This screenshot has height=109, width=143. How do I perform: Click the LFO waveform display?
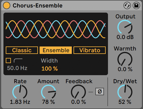[x=56, y=29]
